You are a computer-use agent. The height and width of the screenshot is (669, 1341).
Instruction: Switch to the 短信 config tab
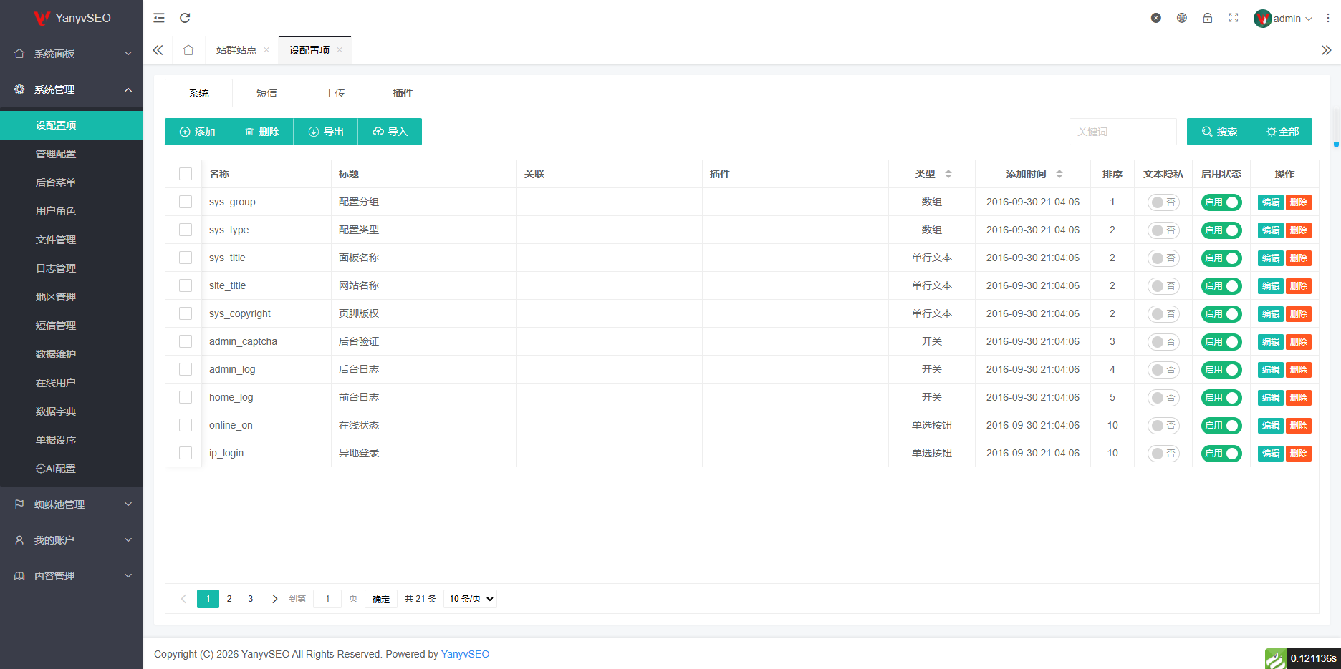click(266, 93)
